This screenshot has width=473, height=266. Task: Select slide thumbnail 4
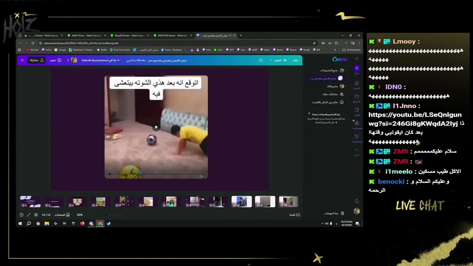[101, 201]
